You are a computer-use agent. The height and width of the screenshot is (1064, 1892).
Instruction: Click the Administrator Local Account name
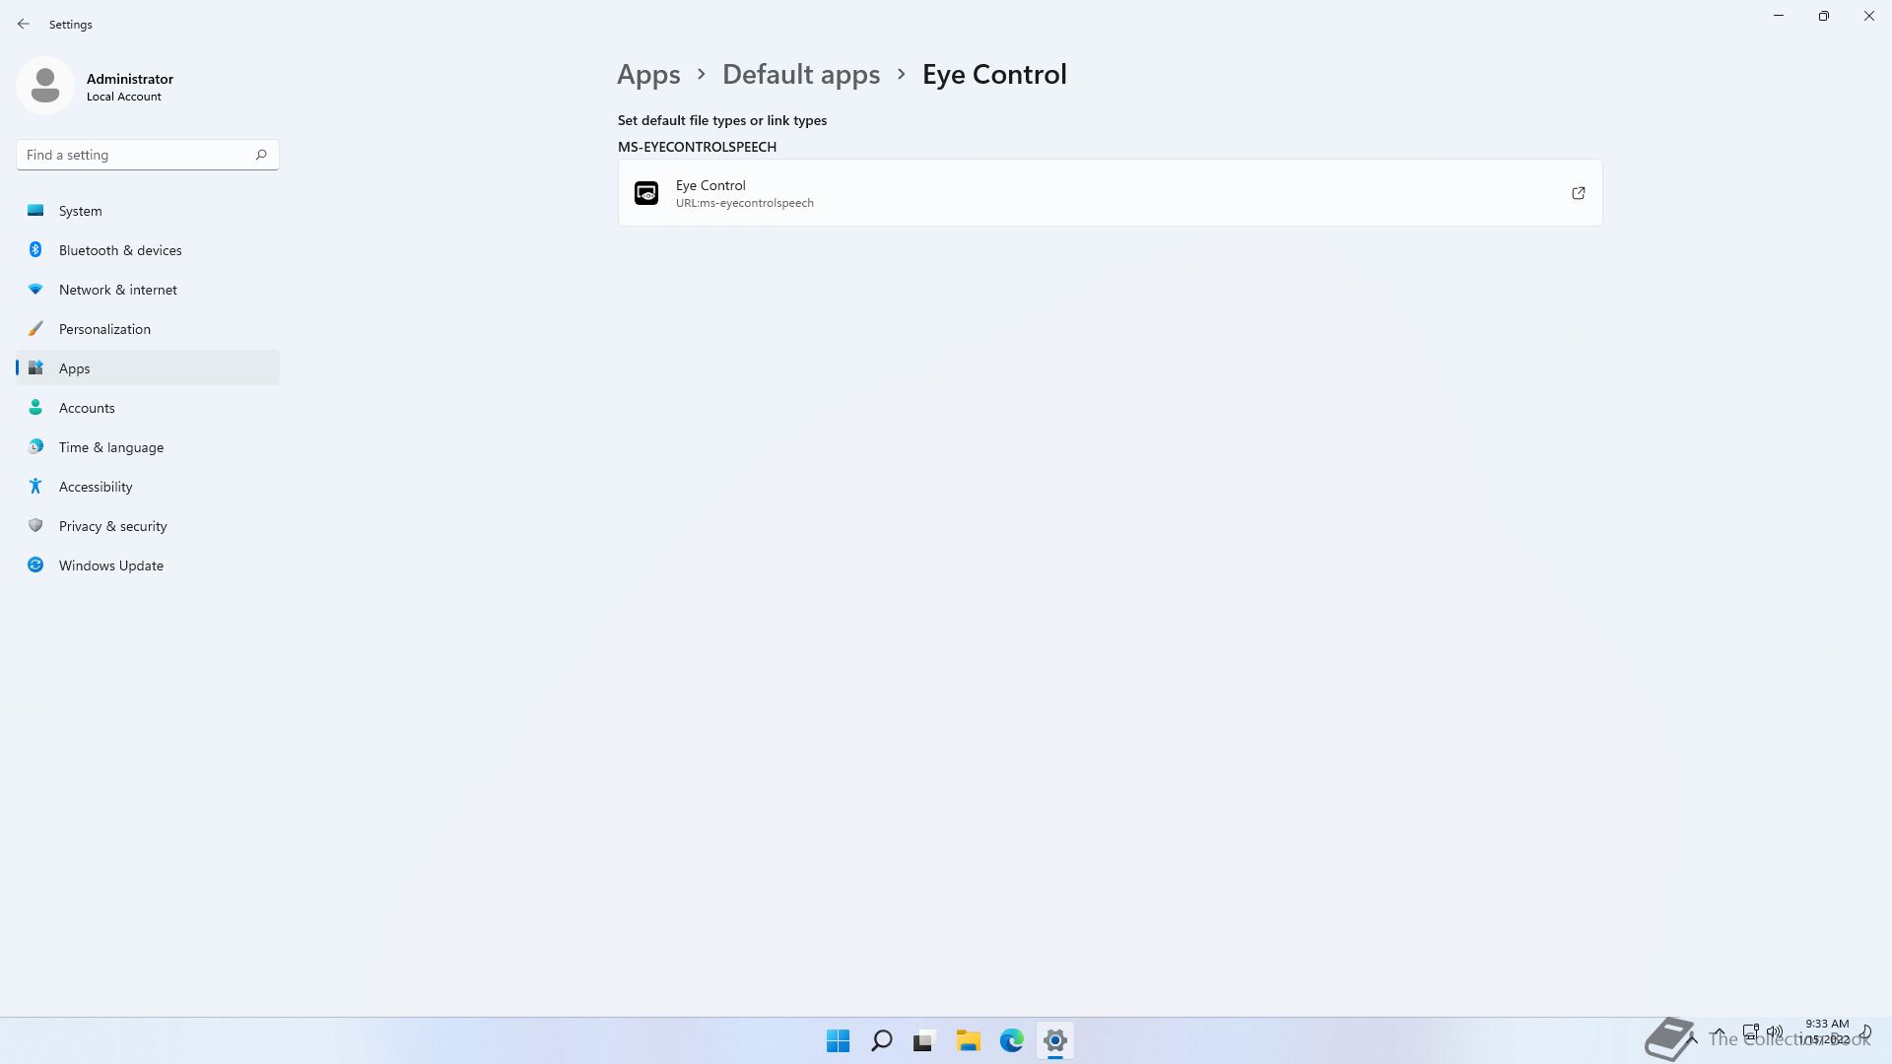point(130,87)
